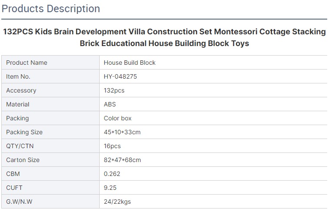Select the Item No. label cell
The width and height of the screenshot is (332, 212).
point(50,76)
